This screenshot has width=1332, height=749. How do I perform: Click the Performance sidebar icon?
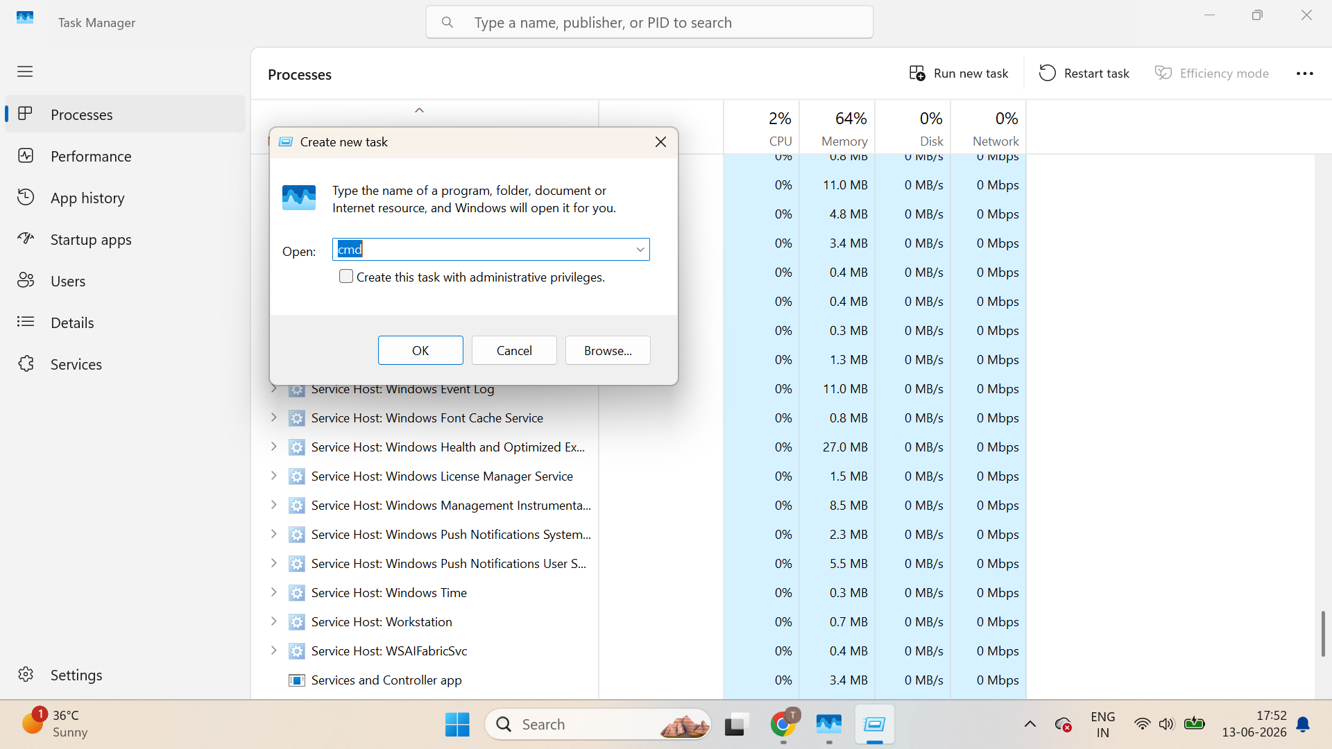pyautogui.click(x=26, y=155)
